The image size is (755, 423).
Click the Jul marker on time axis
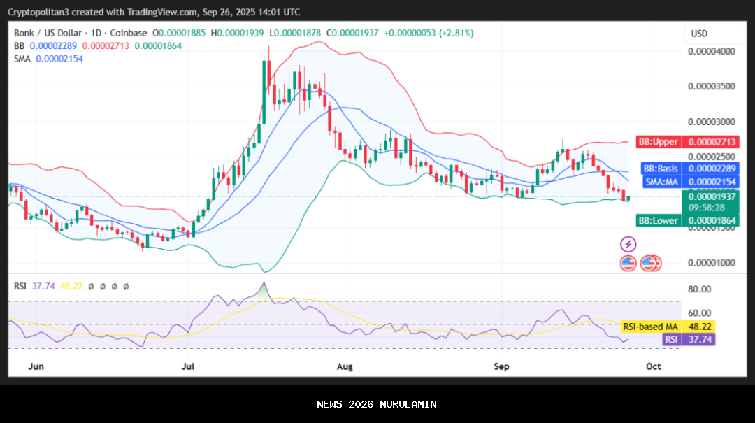pos(187,366)
